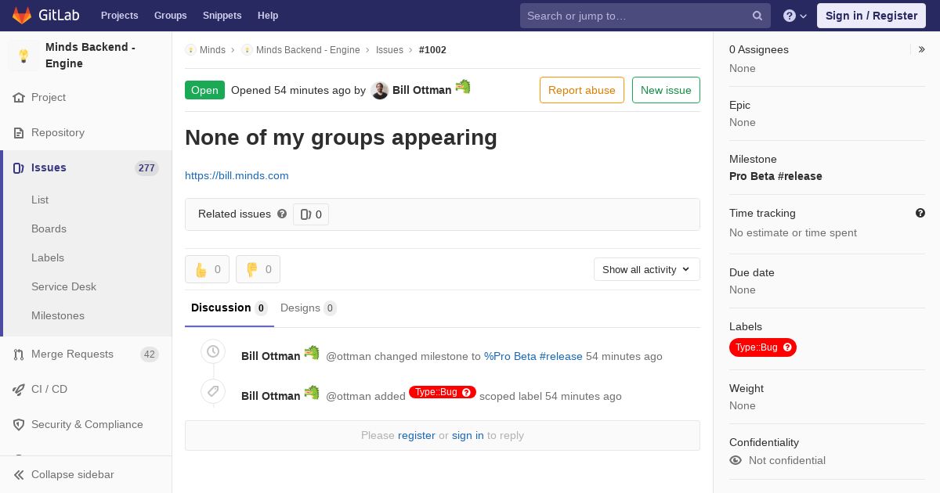Click Bill Ottman's avatar photo
940x493 pixels.
click(380, 91)
